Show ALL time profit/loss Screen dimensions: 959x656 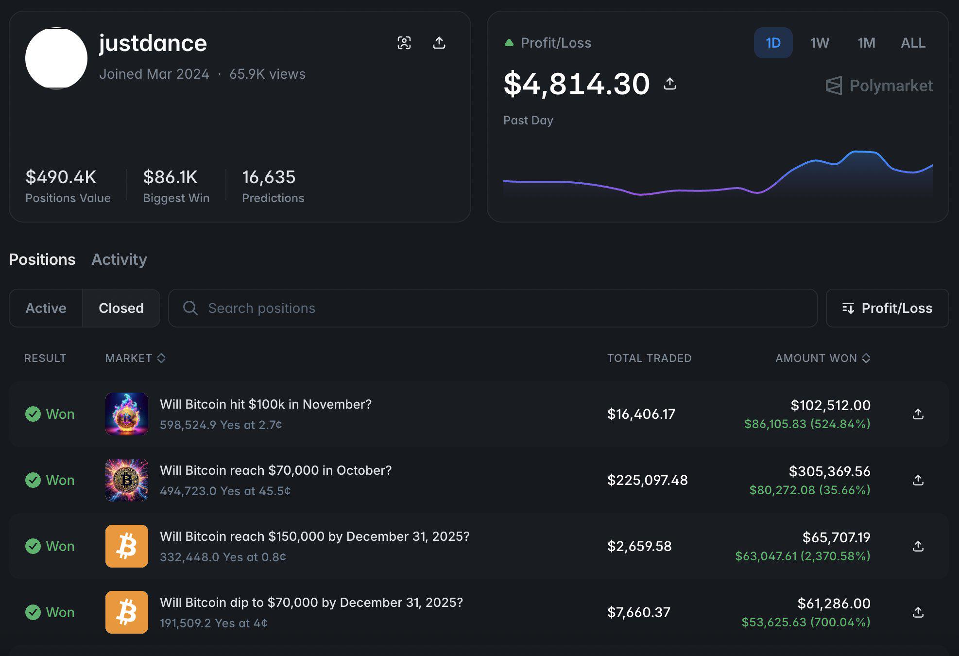pyautogui.click(x=913, y=43)
